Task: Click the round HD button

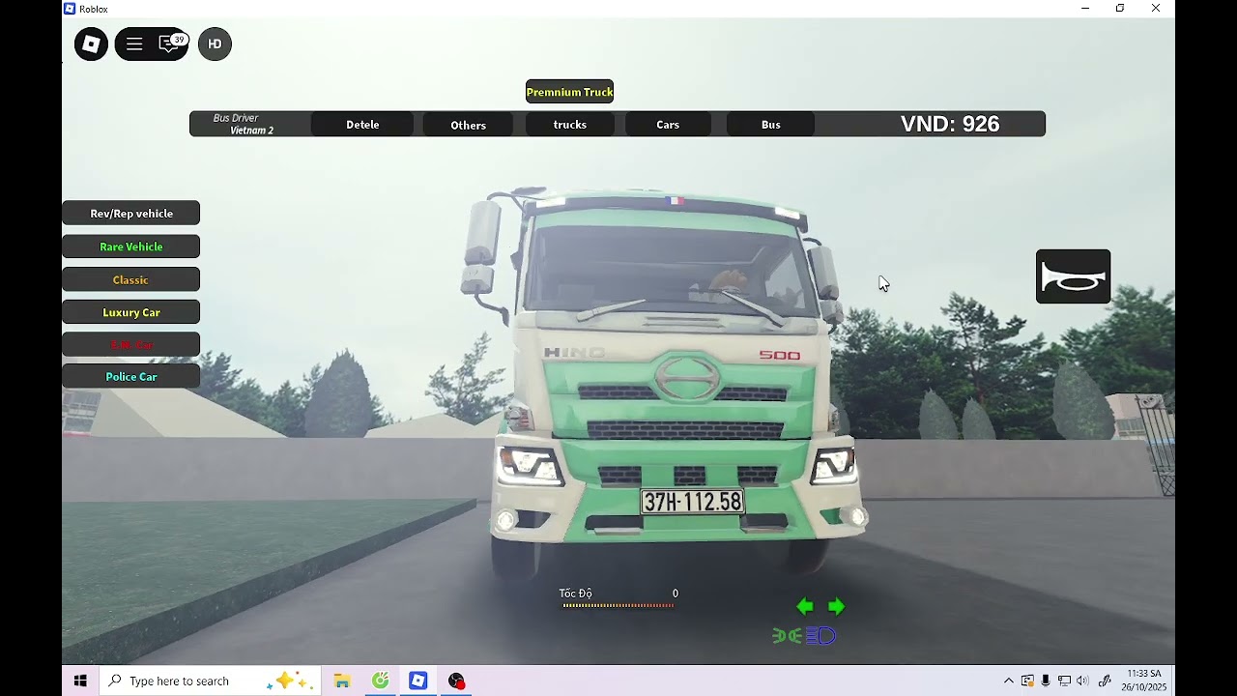Action: [215, 43]
